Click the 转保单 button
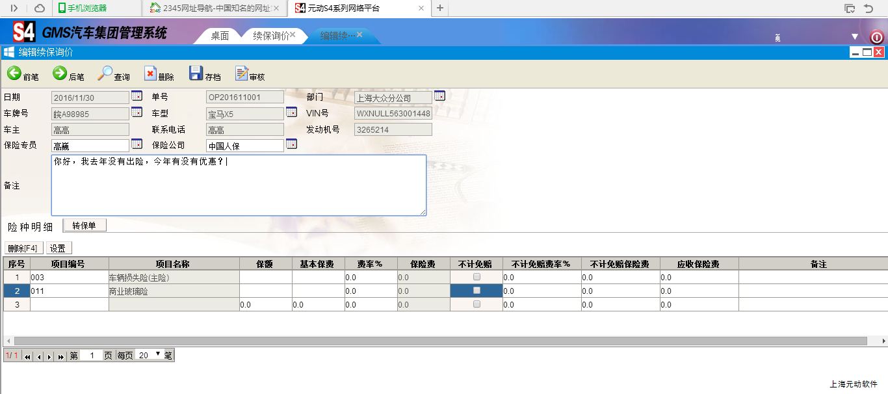Viewport: 888px width, 394px height. (x=85, y=226)
